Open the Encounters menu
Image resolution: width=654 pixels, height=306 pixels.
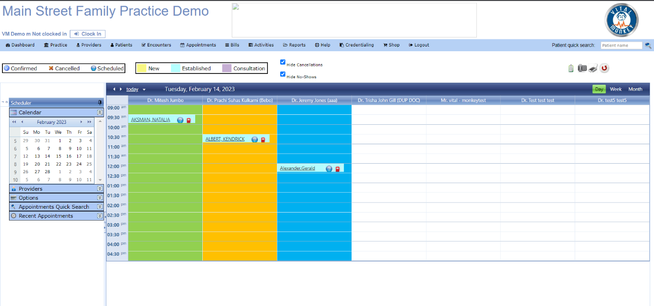pyautogui.click(x=156, y=45)
